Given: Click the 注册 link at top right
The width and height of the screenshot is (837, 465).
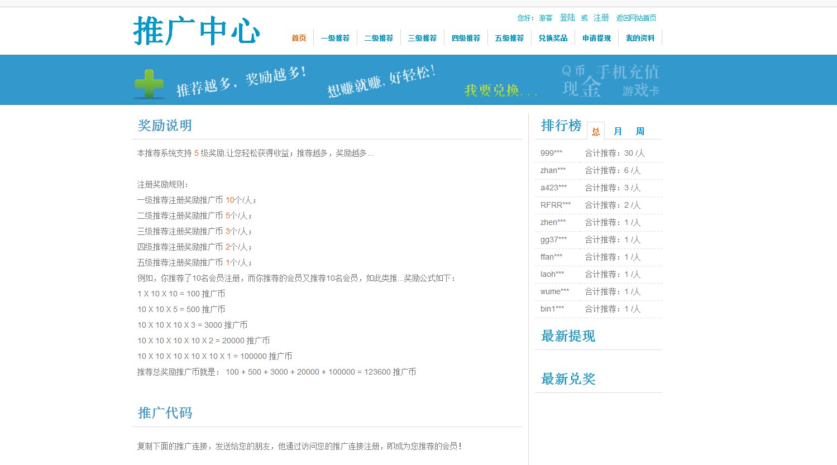Looking at the screenshot, I should coord(601,17).
